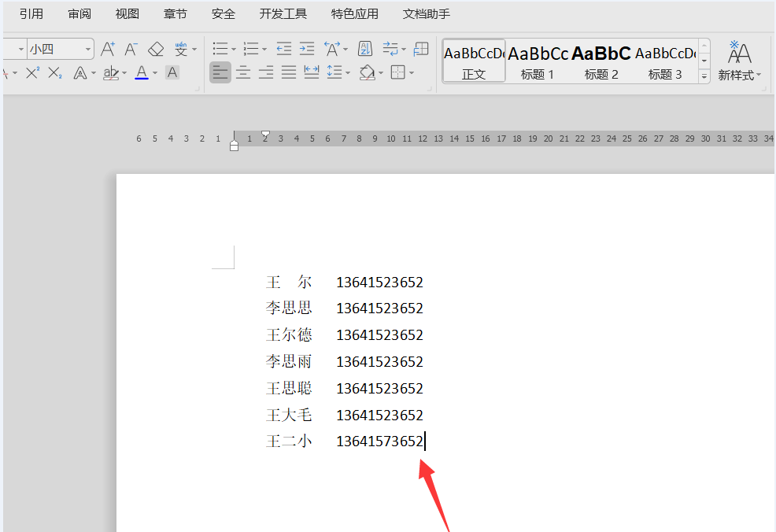Insert a numbered list

point(251,49)
